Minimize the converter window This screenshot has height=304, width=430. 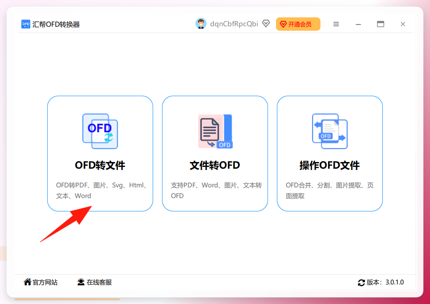[358, 24]
